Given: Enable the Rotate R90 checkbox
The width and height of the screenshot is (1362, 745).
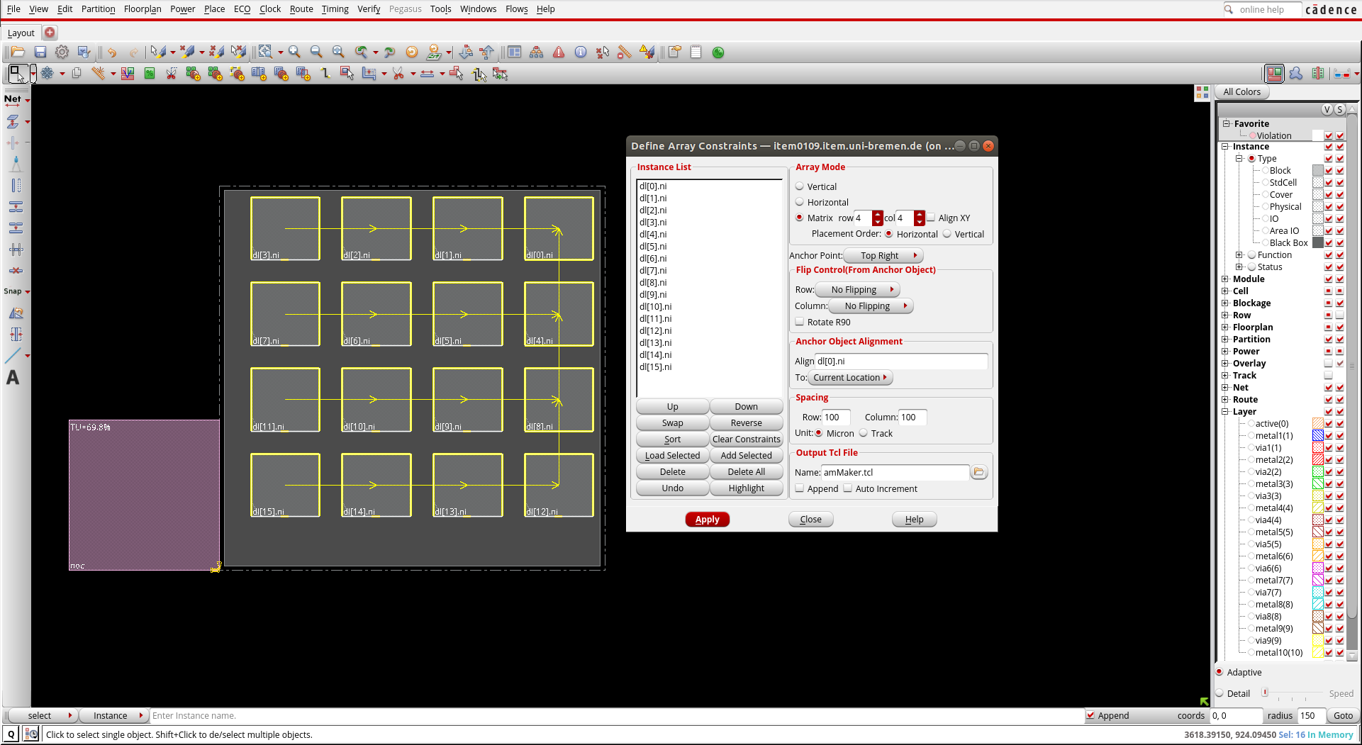Looking at the screenshot, I should (800, 322).
